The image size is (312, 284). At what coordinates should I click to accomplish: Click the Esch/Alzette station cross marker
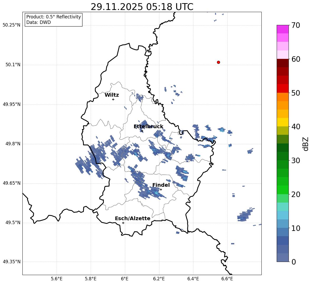point(123,223)
